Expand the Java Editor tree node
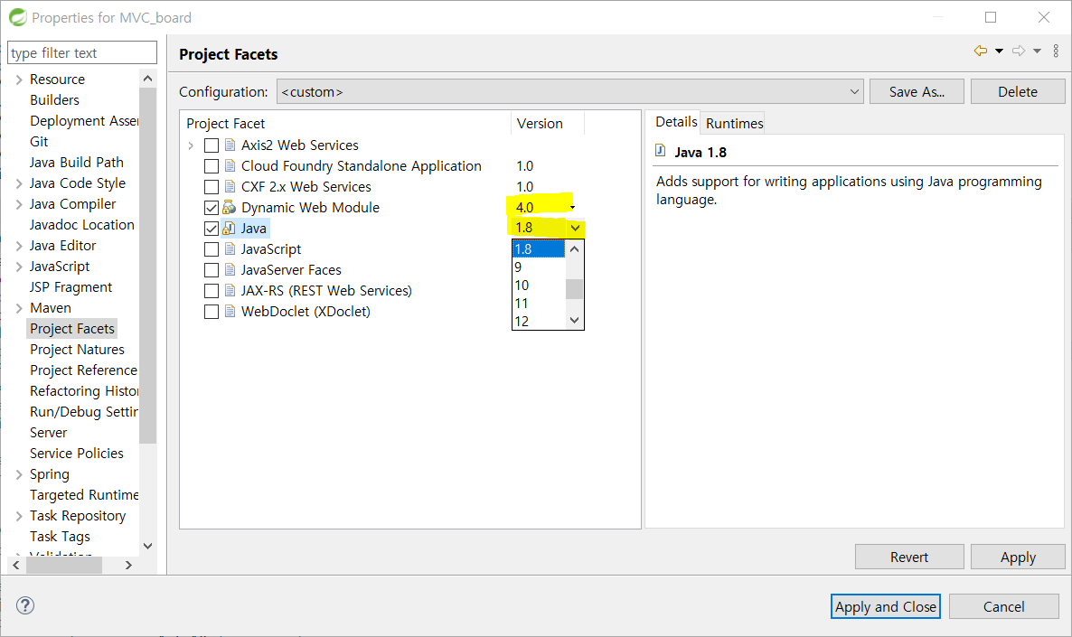Image resolution: width=1072 pixels, height=637 pixels. click(19, 246)
